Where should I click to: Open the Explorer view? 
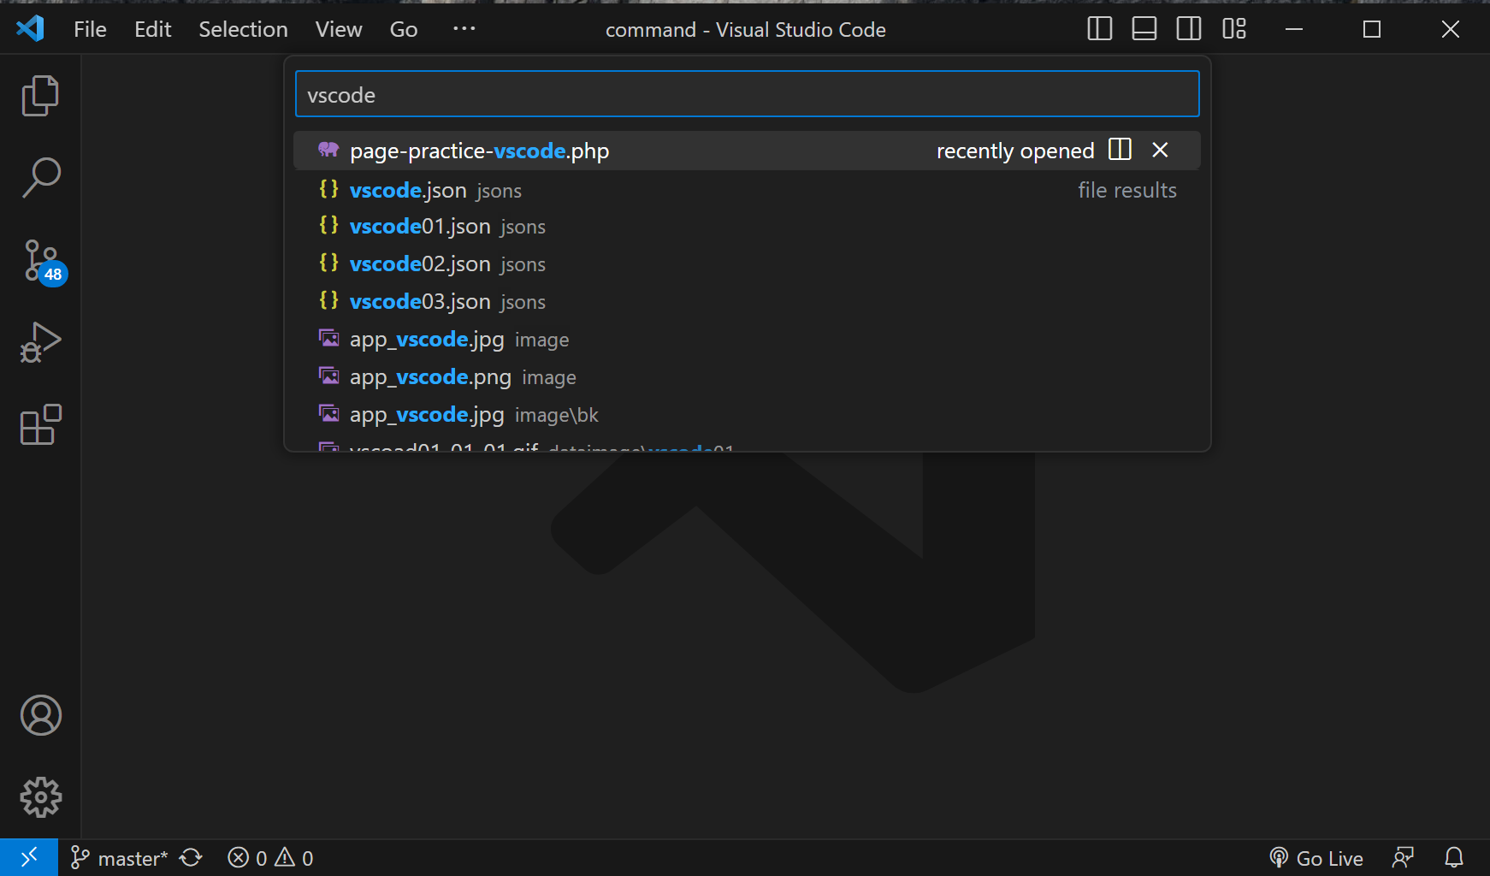tap(39, 94)
